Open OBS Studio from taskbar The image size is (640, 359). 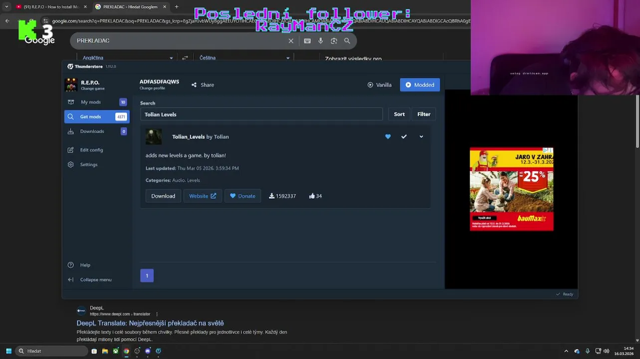[x=137, y=351]
